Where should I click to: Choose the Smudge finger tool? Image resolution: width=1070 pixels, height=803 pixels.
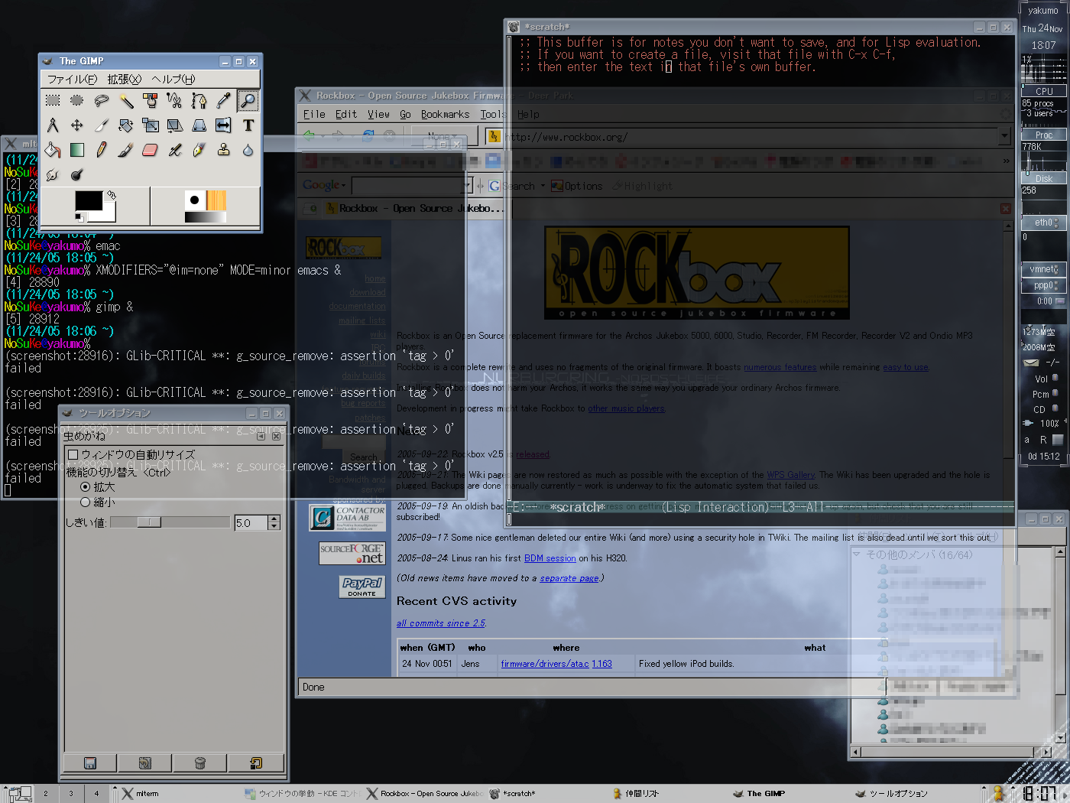pyautogui.click(x=53, y=174)
